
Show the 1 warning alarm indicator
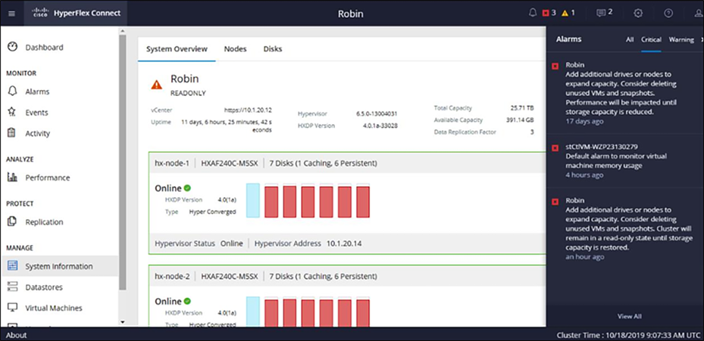(568, 13)
